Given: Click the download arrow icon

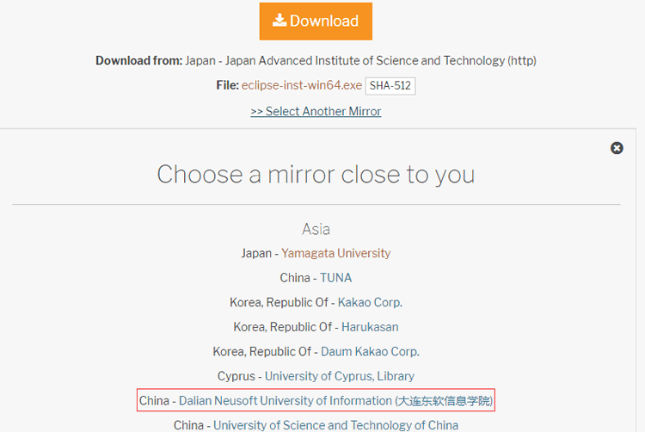Looking at the screenshot, I should pyautogui.click(x=279, y=21).
